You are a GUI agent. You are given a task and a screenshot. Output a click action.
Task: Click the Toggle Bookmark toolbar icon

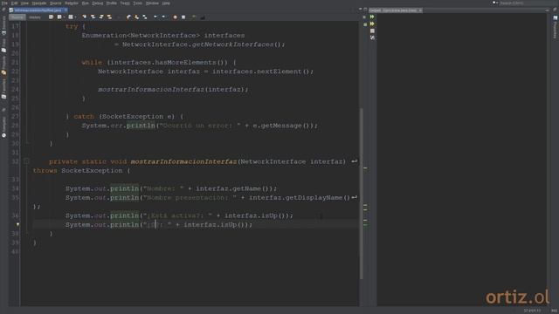145,17
